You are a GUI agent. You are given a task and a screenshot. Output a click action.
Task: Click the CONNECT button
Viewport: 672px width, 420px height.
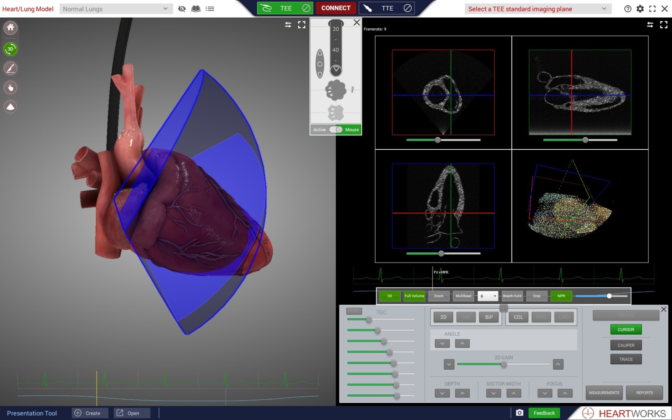(x=336, y=8)
